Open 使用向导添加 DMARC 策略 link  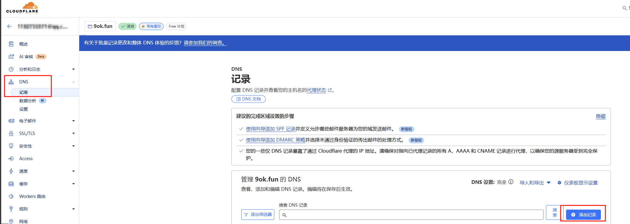click(x=276, y=140)
